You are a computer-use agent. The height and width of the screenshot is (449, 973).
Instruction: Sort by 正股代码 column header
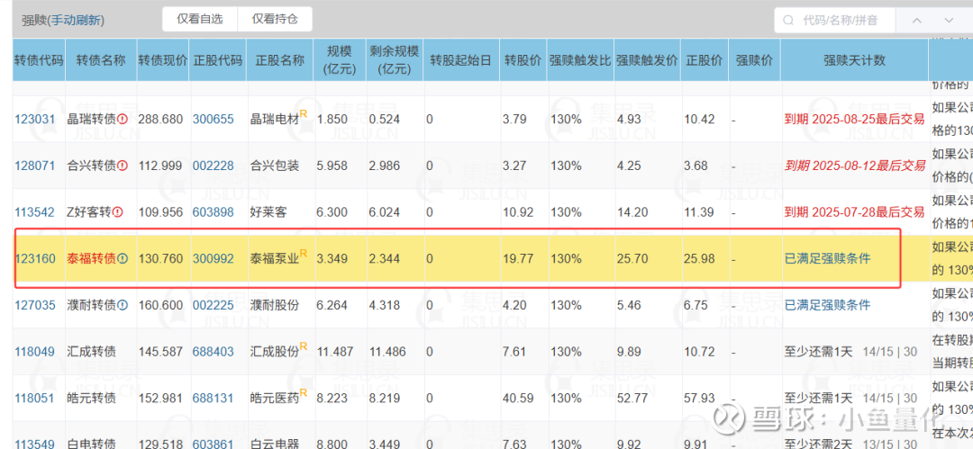pyautogui.click(x=218, y=61)
